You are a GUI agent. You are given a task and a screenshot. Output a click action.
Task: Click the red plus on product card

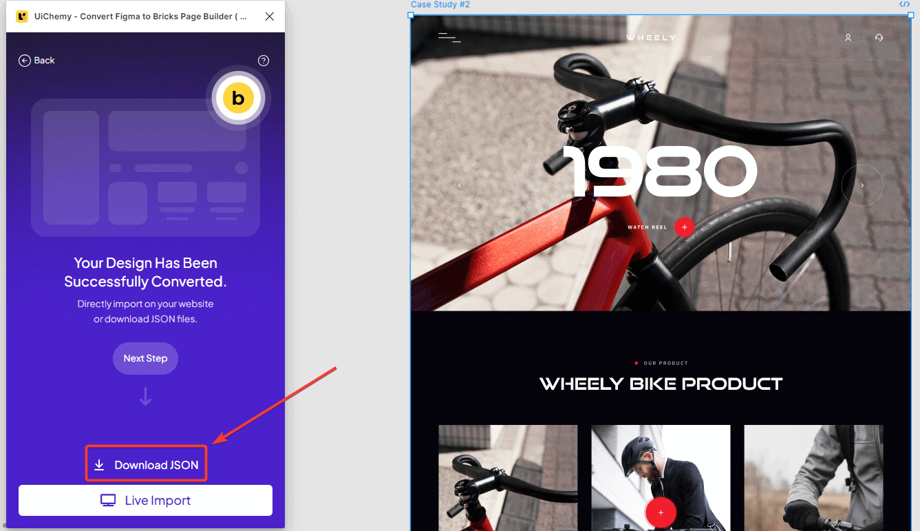point(661,512)
